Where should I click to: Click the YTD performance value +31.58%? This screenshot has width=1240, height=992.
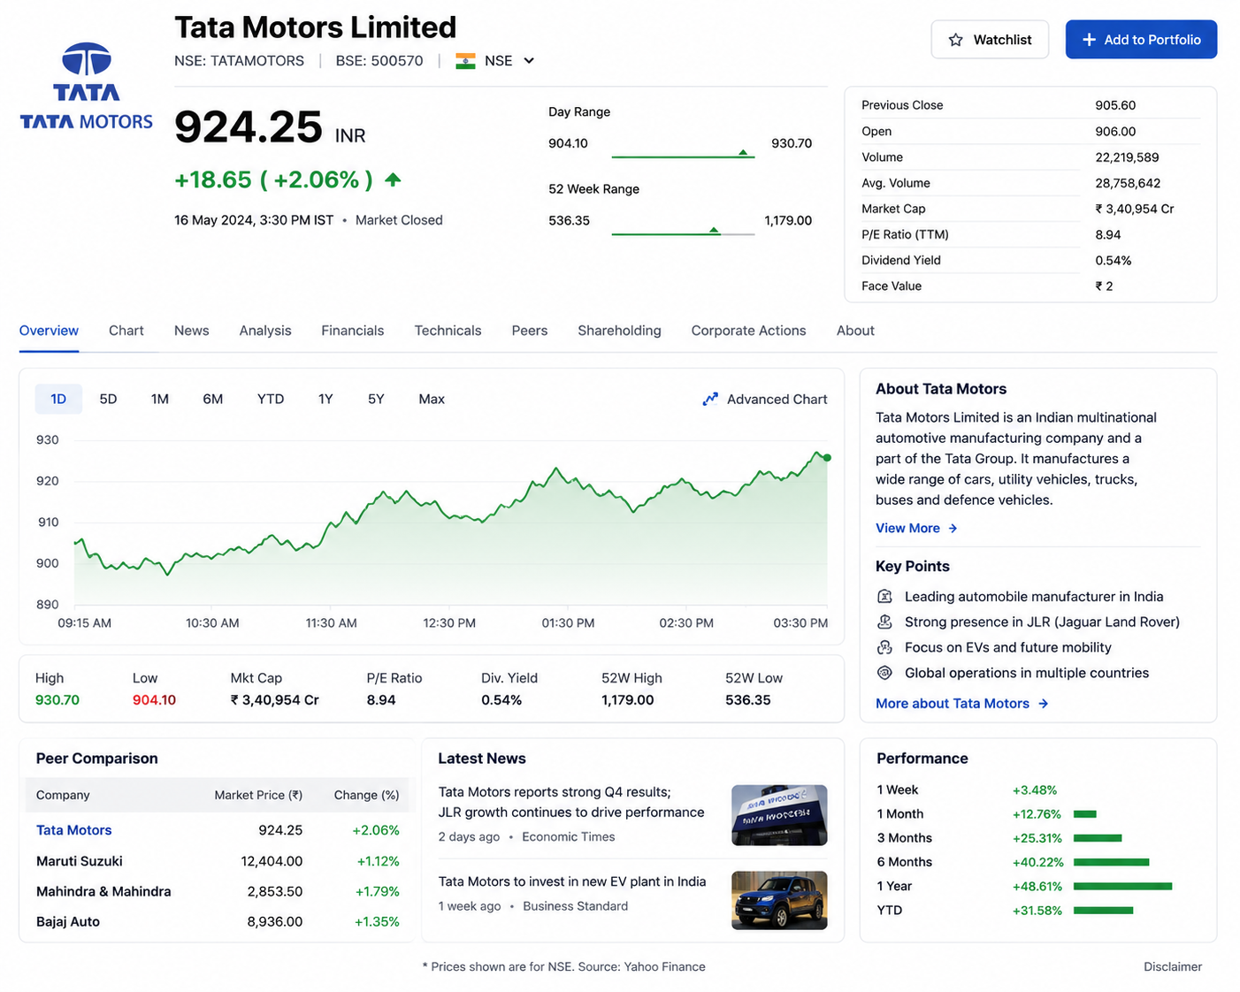pos(1037,911)
